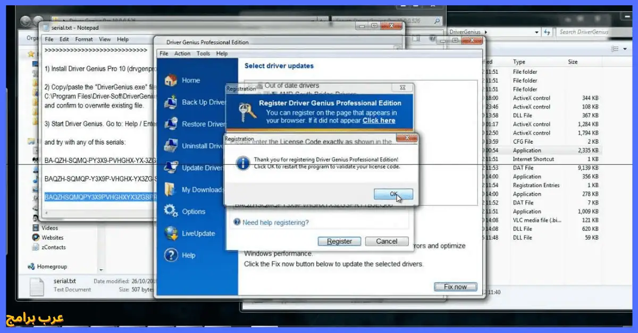Select the Websites icon in Explorer sidebar
The width and height of the screenshot is (638, 333).
coord(36,238)
